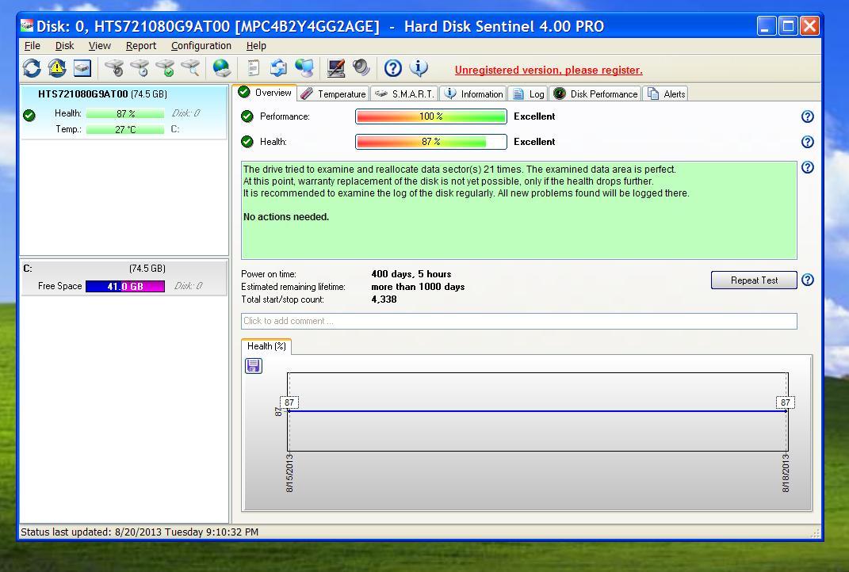The image size is (849, 572).
Task: Open the Help menu
Action: (256, 46)
